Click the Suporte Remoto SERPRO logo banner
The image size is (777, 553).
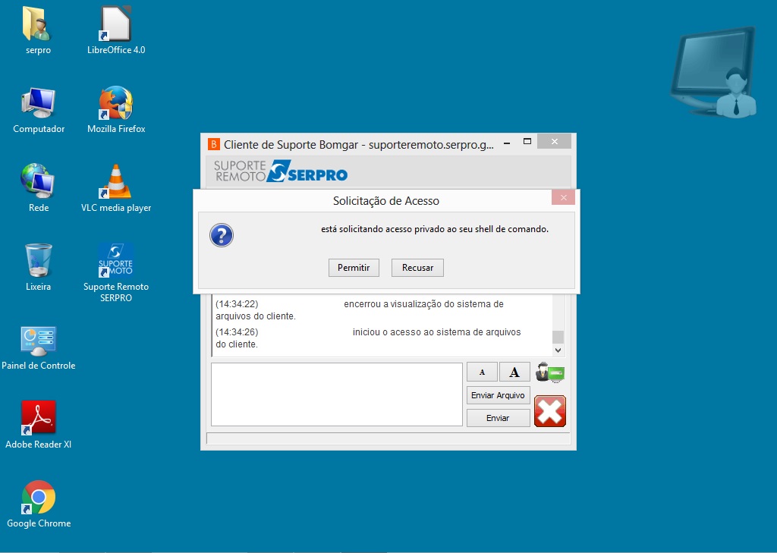(x=281, y=171)
